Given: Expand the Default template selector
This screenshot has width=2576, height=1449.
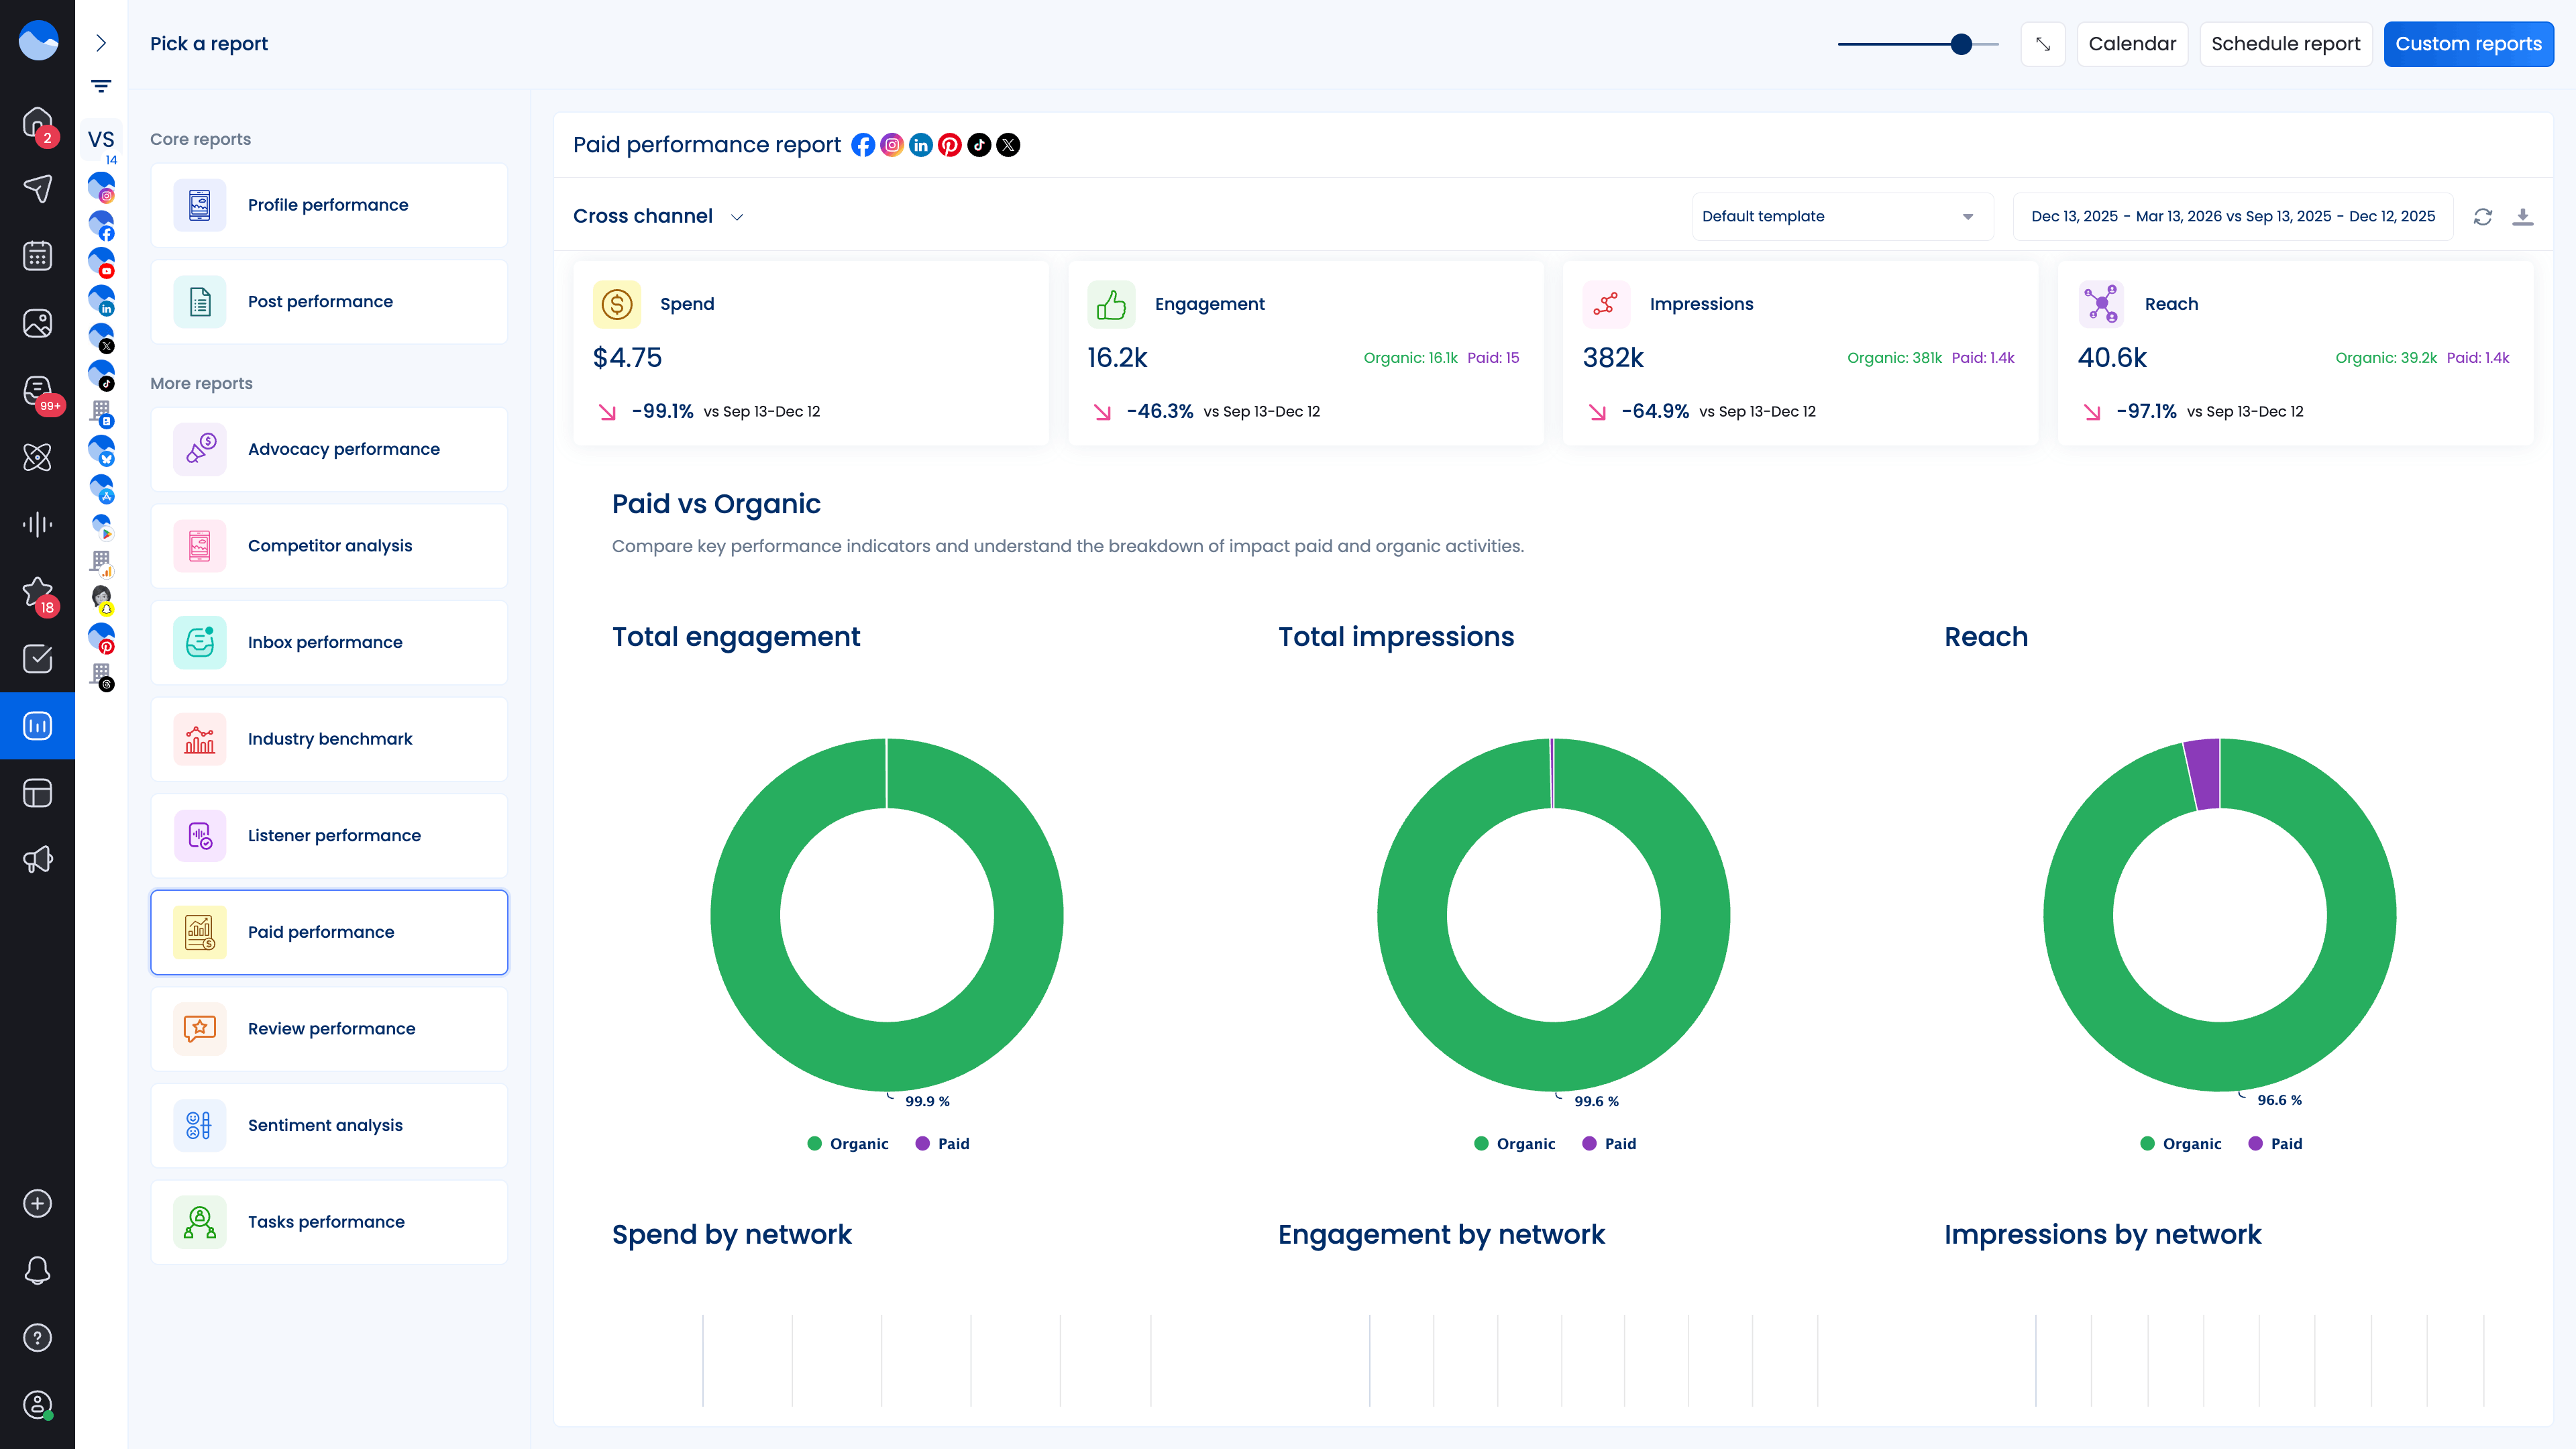Looking at the screenshot, I should point(1841,216).
